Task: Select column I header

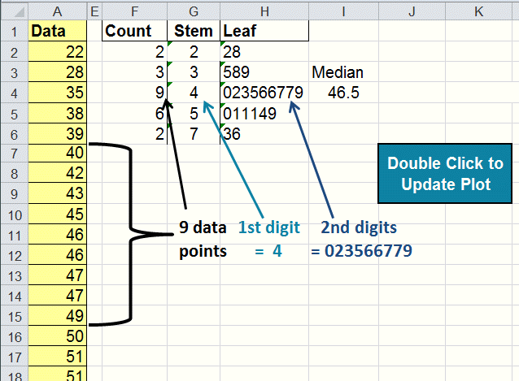Action: tap(343, 11)
